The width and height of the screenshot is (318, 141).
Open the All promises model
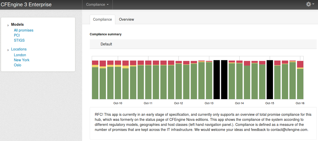pyautogui.click(x=24, y=30)
